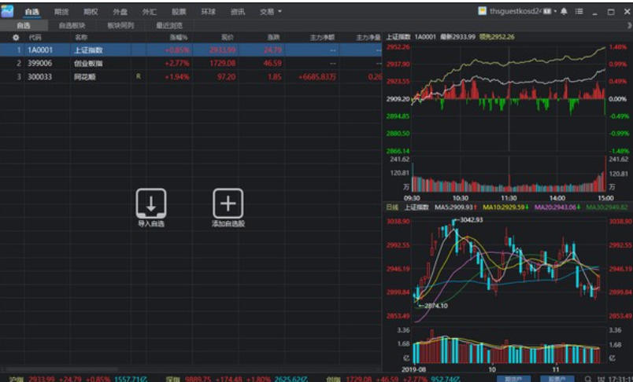Open the notification bell icon
This screenshot has width=633, height=382.
pyautogui.click(x=564, y=11)
